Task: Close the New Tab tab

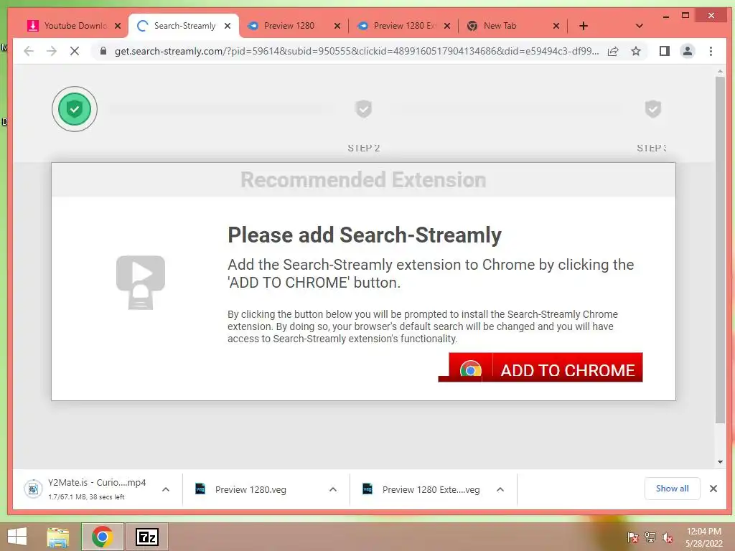Action: (x=556, y=26)
